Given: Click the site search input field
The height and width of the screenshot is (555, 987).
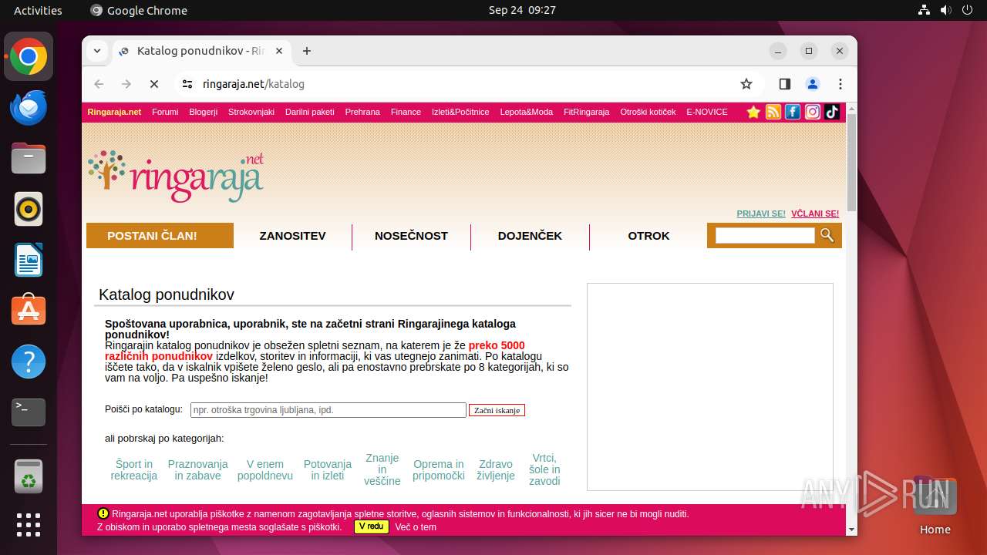Looking at the screenshot, I should 765,236.
